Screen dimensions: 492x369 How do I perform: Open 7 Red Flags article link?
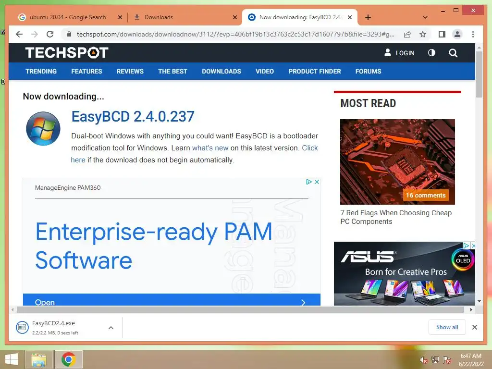tap(396, 217)
